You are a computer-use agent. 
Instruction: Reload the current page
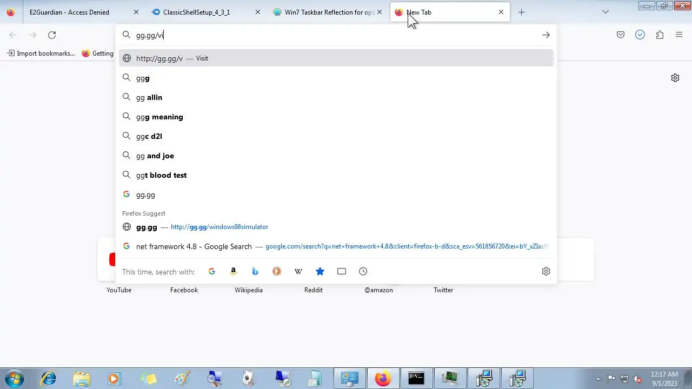click(x=52, y=35)
